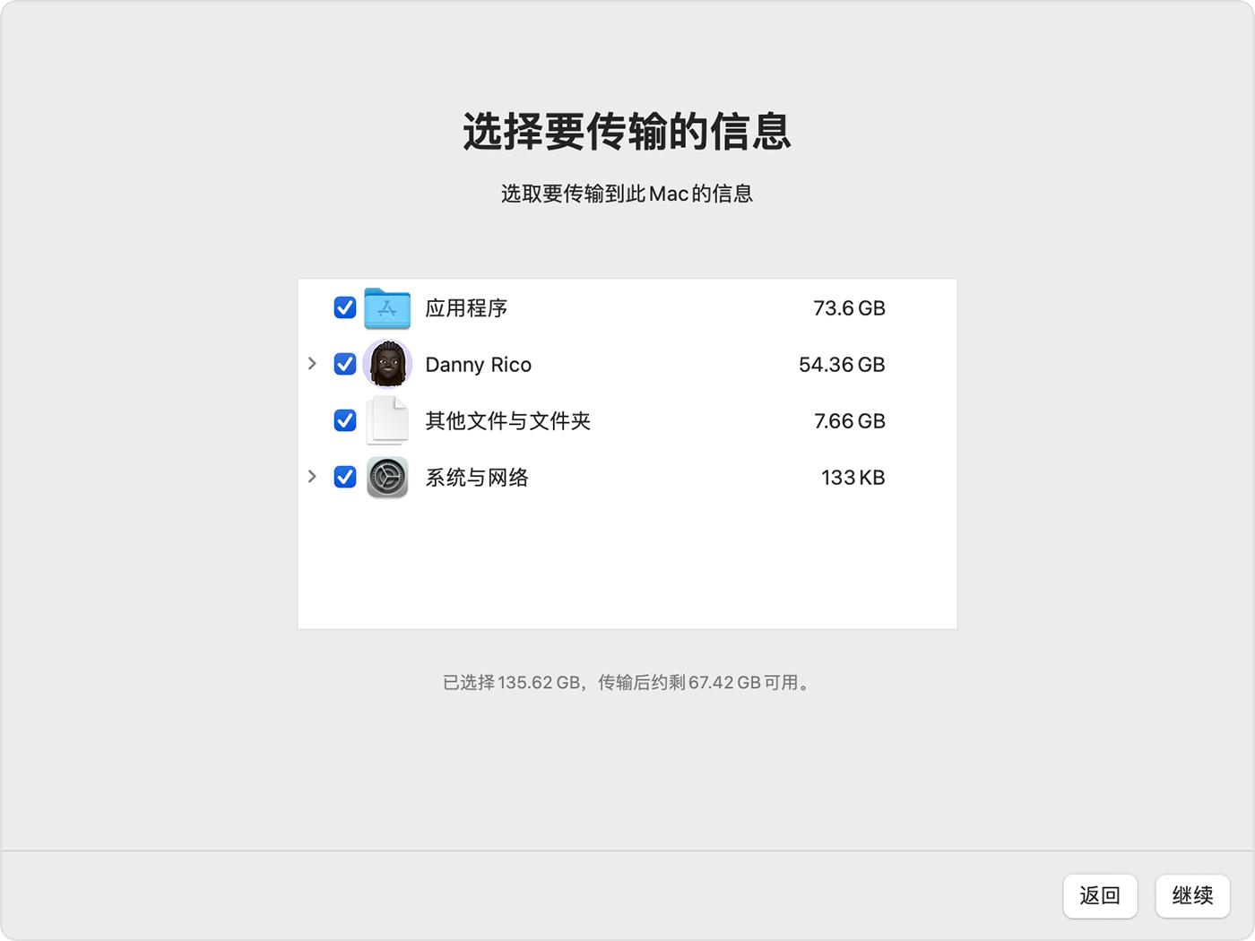Click the blue Applications folder icon
This screenshot has height=941, width=1255.
pos(387,307)
